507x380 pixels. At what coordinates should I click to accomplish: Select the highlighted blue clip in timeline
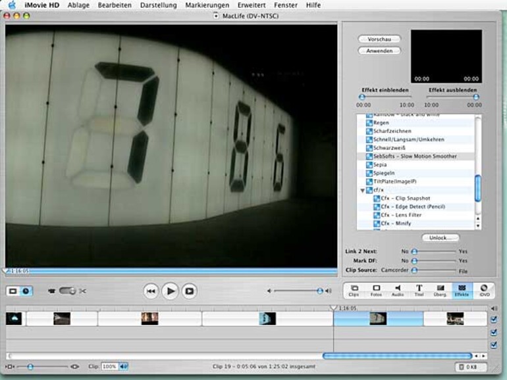pos(379,319)
